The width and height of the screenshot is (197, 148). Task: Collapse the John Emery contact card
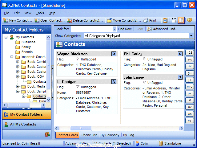click(180, 77)
